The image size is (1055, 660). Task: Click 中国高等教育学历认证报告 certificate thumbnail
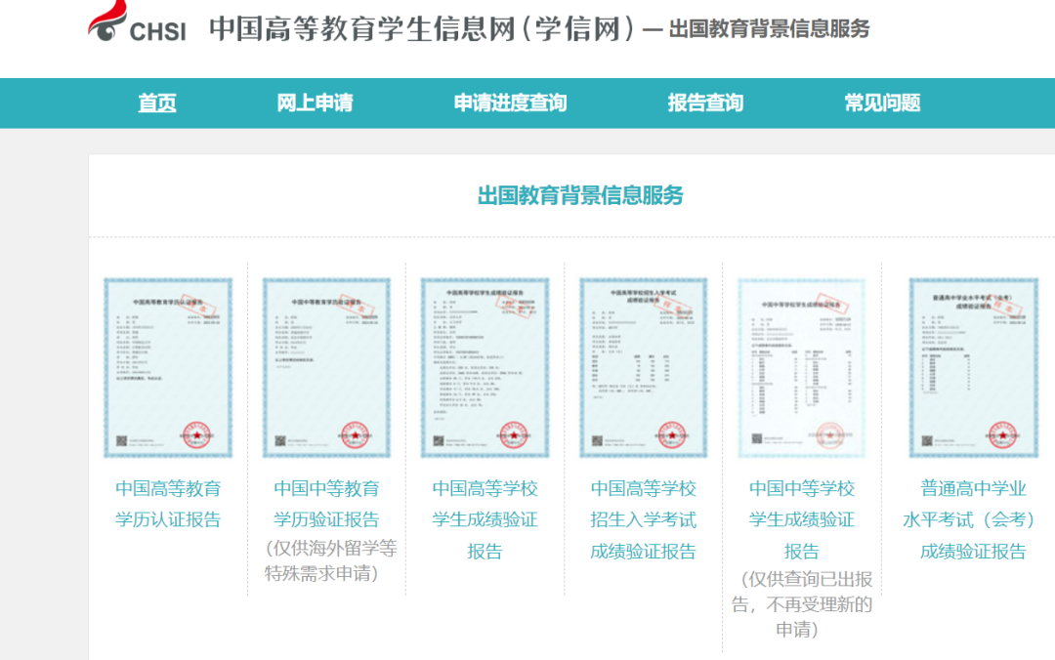point(168,367)
